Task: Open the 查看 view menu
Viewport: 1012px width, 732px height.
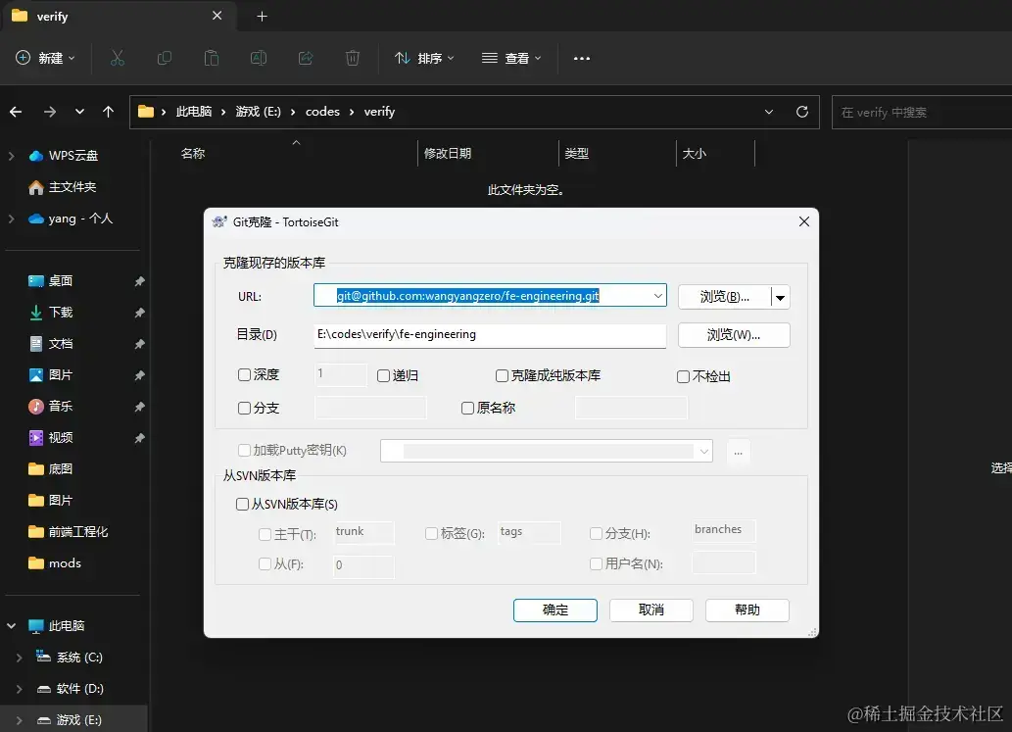Action: [511, 58]
